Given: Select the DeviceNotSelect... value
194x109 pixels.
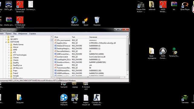Looking at the screenshot, I should click(x=64, y=51).
